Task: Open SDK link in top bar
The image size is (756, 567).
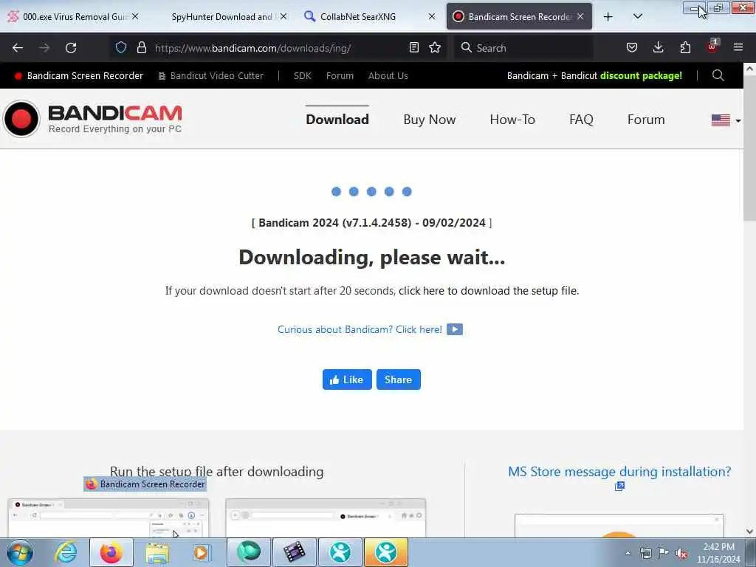Action: (x=302, y=76)
